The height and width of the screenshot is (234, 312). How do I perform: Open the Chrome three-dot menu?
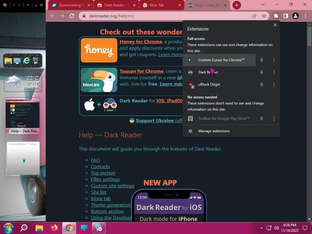pyautogui.click(x=305, y=16)
